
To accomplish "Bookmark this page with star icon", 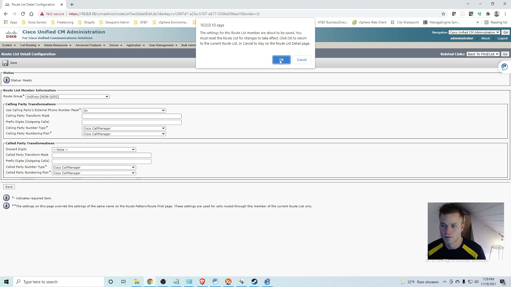I will coord(443,14).
